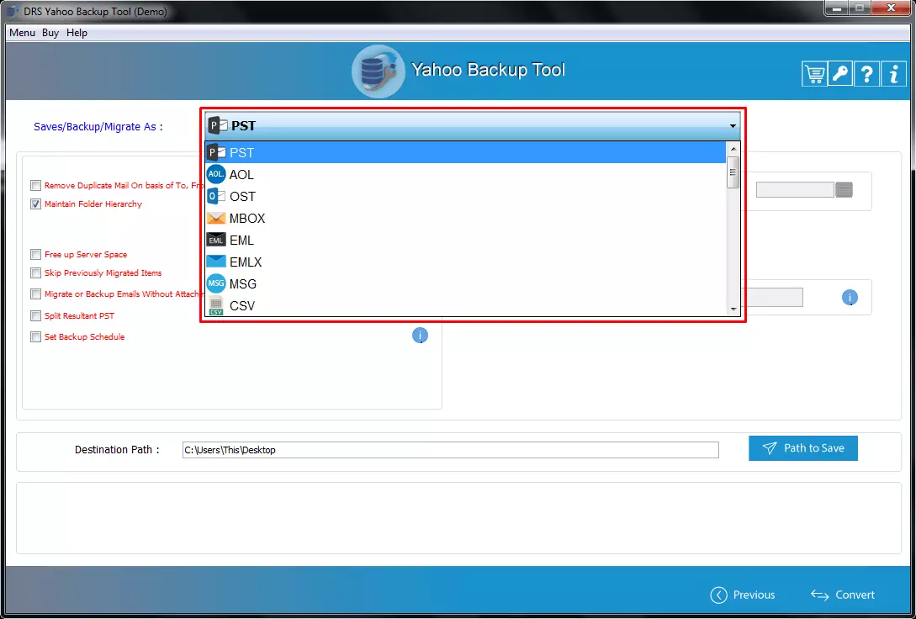Start conversion with Convert button
Screen dimensions: 916x619
click(x=843, y=595)
